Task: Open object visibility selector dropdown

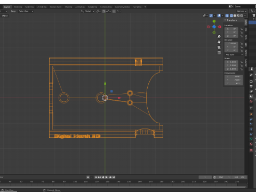Action: pyautogui.click(x=205, y=15)
